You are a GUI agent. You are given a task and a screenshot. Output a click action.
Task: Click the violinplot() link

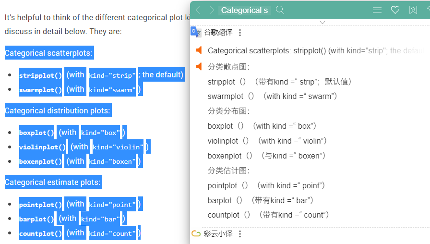pos(43,147)
